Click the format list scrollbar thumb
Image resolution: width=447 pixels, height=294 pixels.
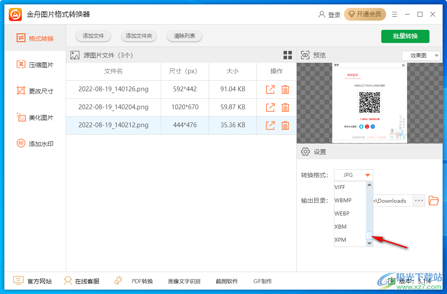[369, 236]
